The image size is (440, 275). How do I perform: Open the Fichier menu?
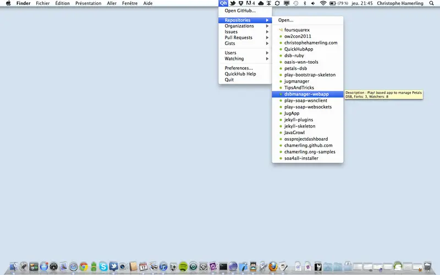[x=43, y=3]
